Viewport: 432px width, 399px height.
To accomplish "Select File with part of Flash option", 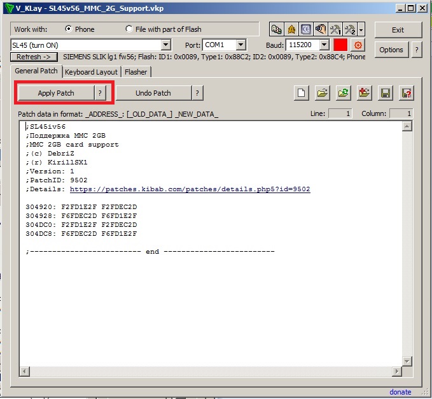I will click(x=130, y=29).
